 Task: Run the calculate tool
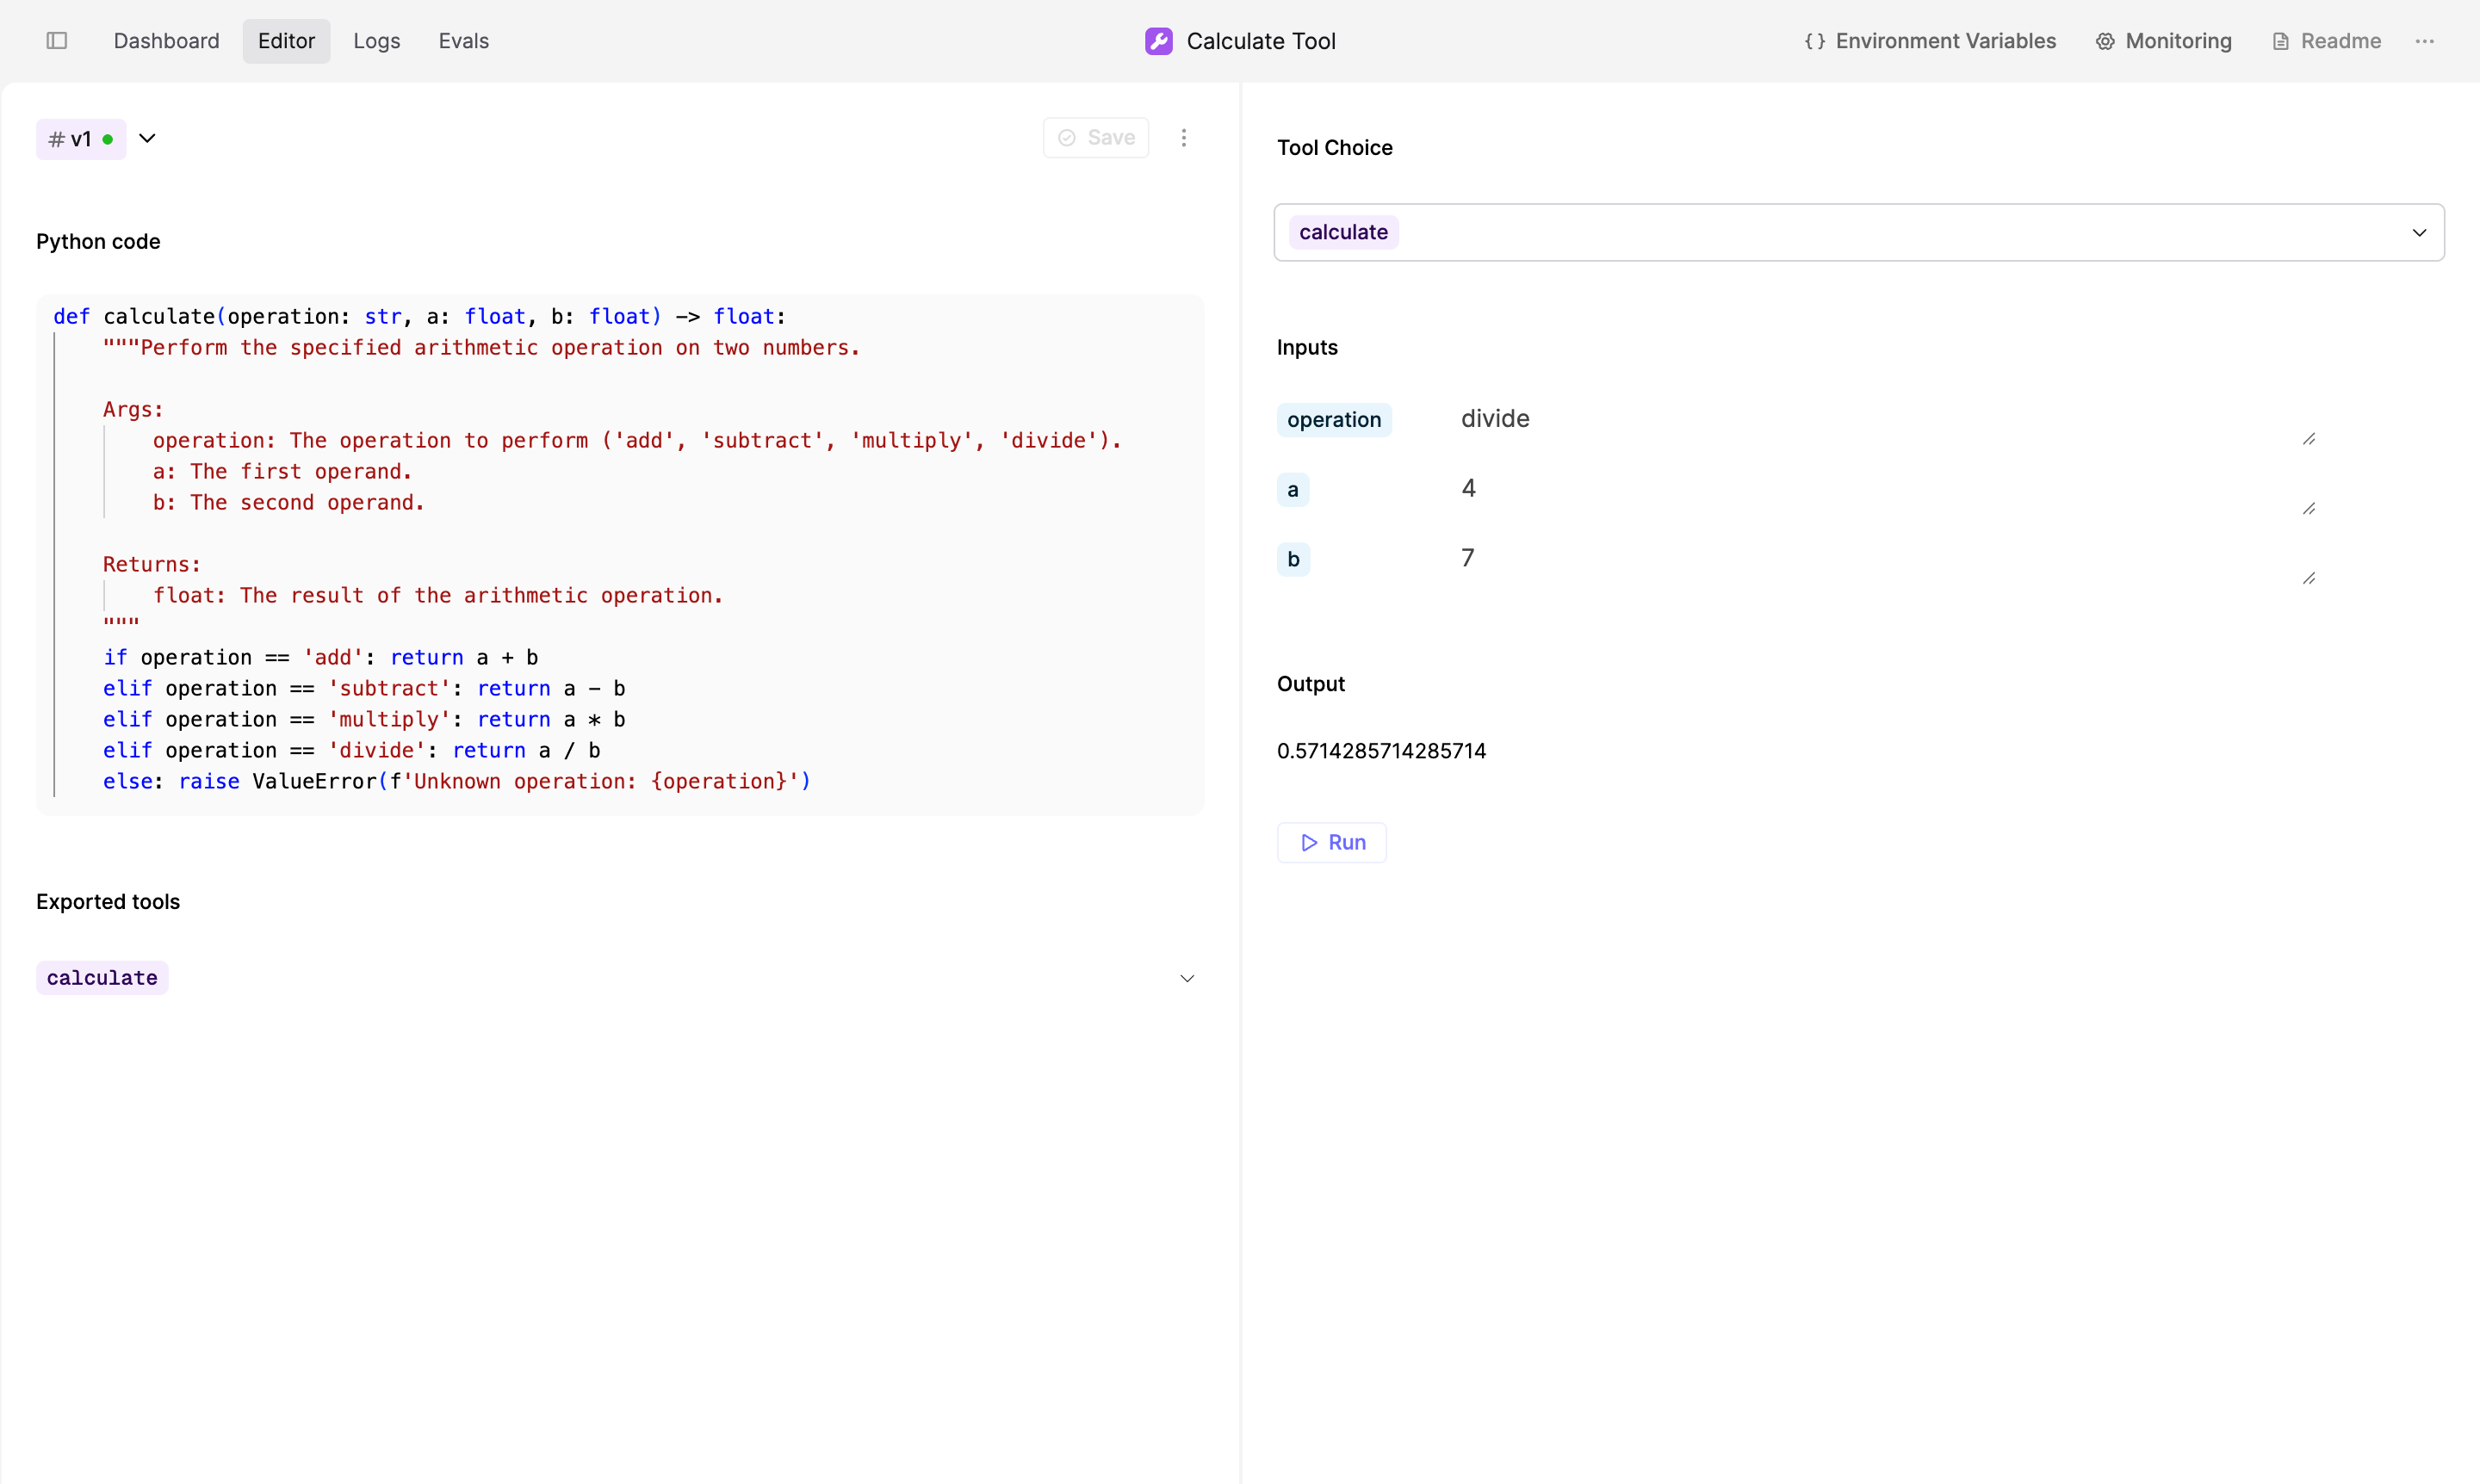pyautogui.click(x=1331, y=843)
